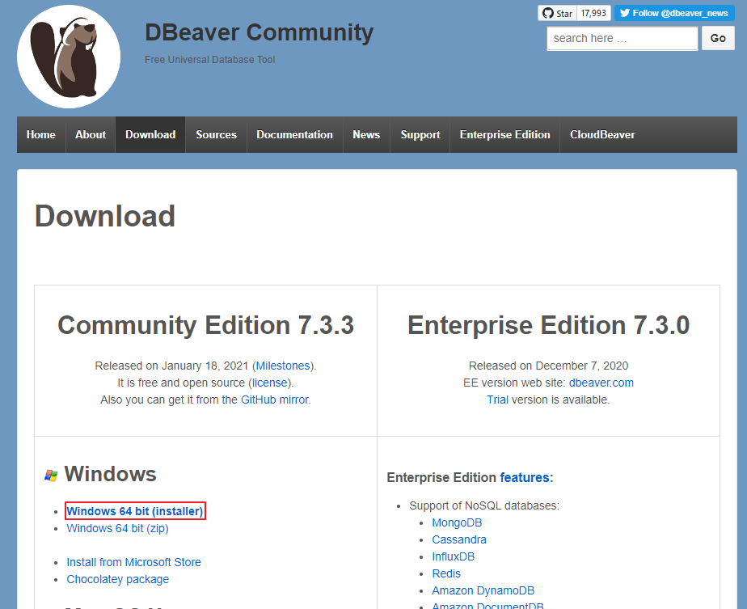Viewport: 747px width, 609px height.
Task: Go to the Home menu item
Action: (41, 135)
